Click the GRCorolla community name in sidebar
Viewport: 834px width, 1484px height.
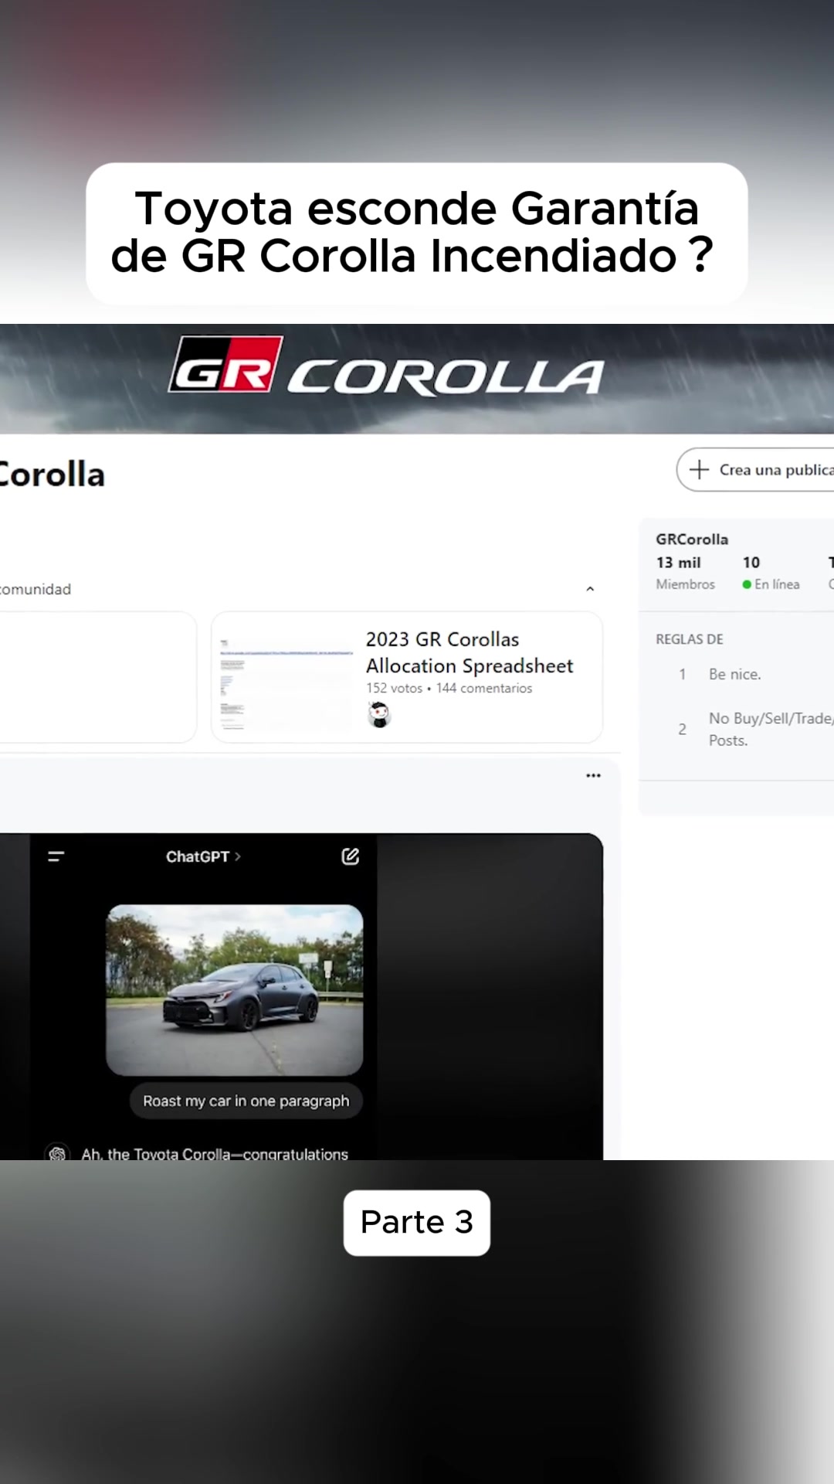692,539
